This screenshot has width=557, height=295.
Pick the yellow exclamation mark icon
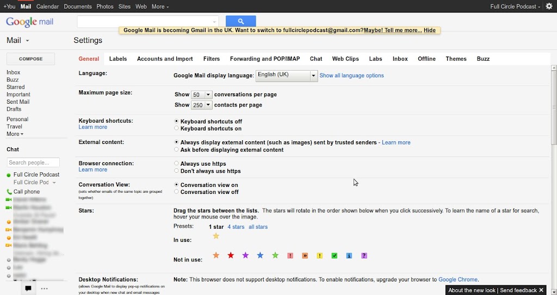tap(320, 255)
